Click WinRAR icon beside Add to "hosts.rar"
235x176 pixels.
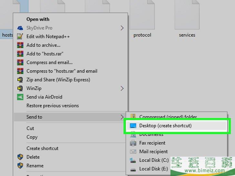coord(20,54)
